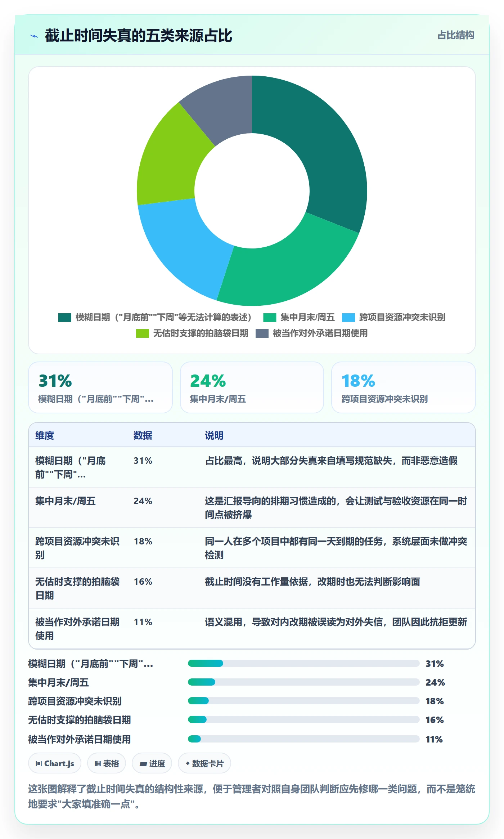Click the 表格 tag chip

(x=107, y=763)
